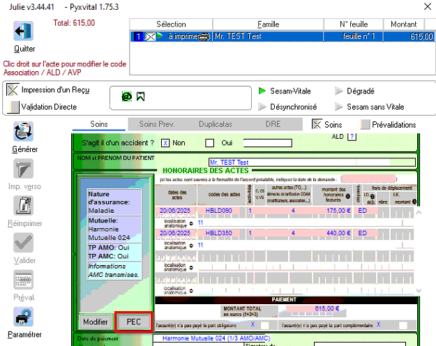Image resolution: width=436 pixels, height=346 pixels.
Task: Click the Nature d'assurance: Maladie info
Action: point(114,202)
